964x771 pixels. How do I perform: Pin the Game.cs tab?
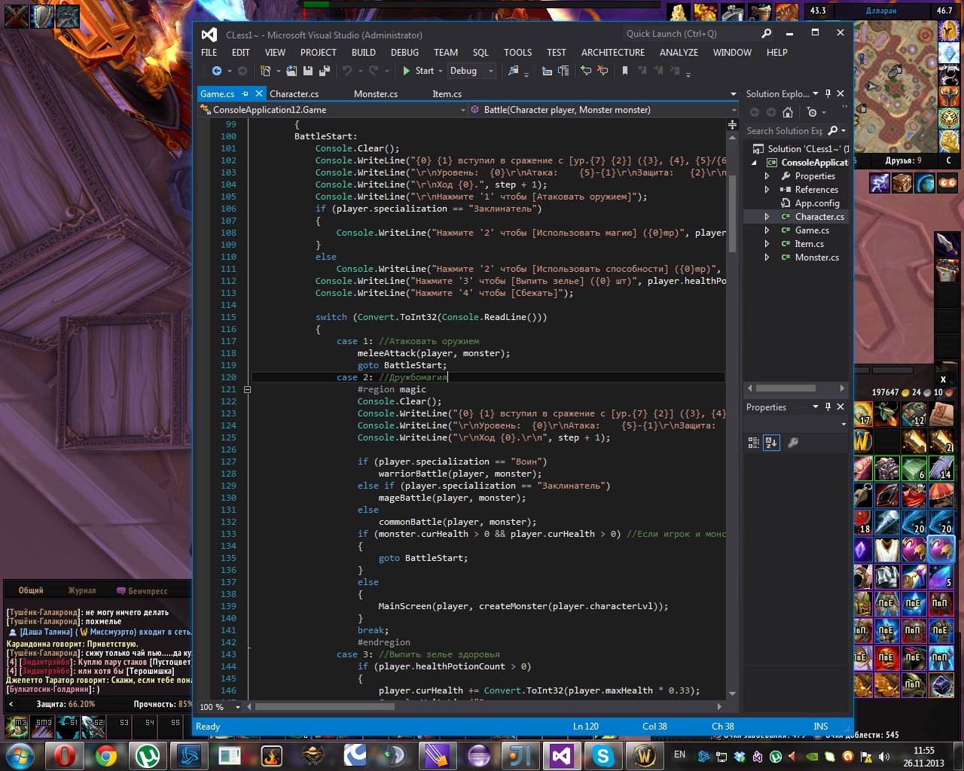[245, 94]
